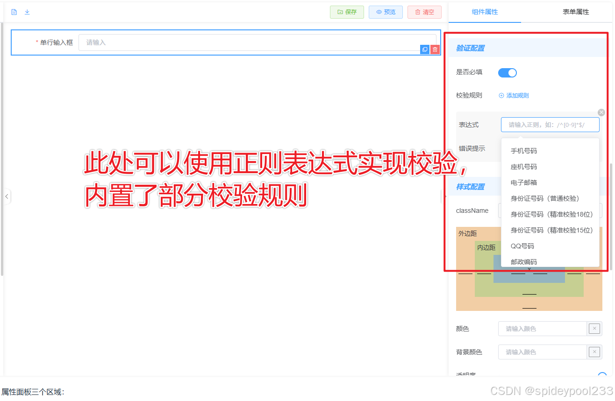Select 座机号码 from rule dropdown

click(550, 167)
